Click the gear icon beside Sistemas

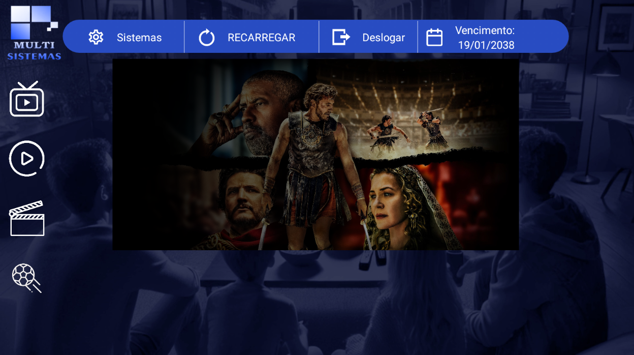[x=96, y=37]
